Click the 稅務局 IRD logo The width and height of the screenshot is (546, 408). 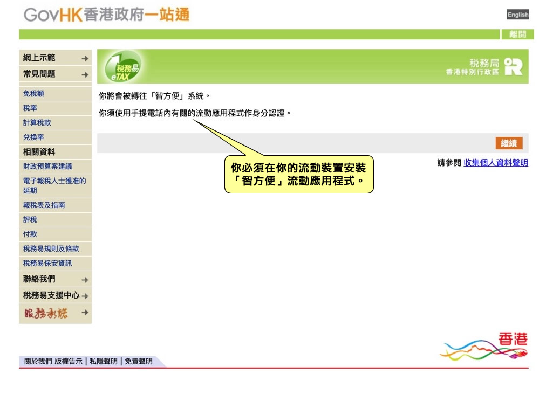[x=484, y=66]
